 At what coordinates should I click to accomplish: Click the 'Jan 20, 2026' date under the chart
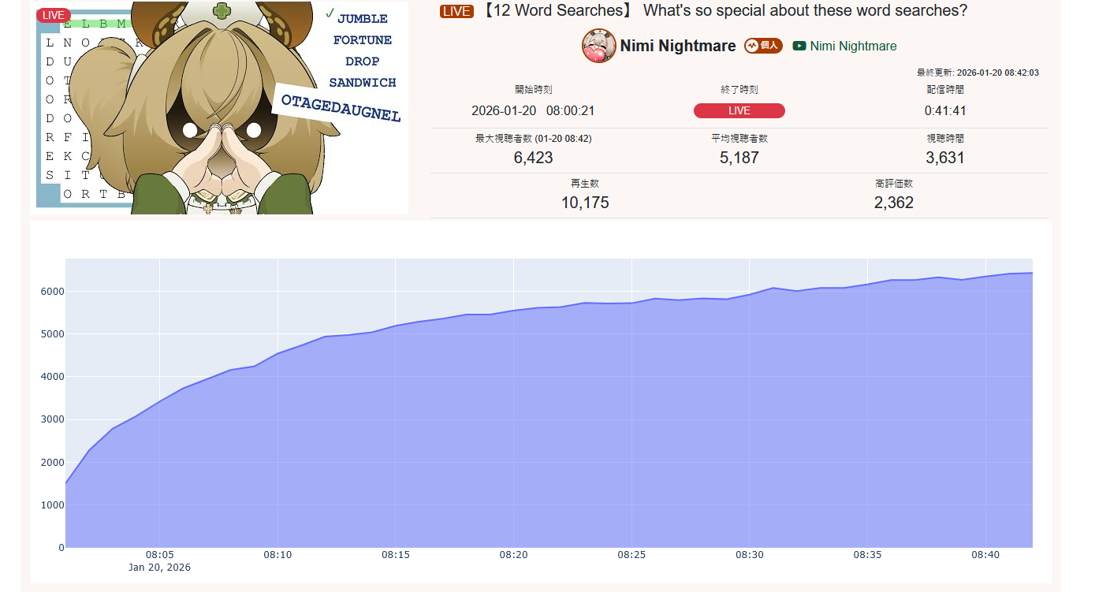(159, 568)
